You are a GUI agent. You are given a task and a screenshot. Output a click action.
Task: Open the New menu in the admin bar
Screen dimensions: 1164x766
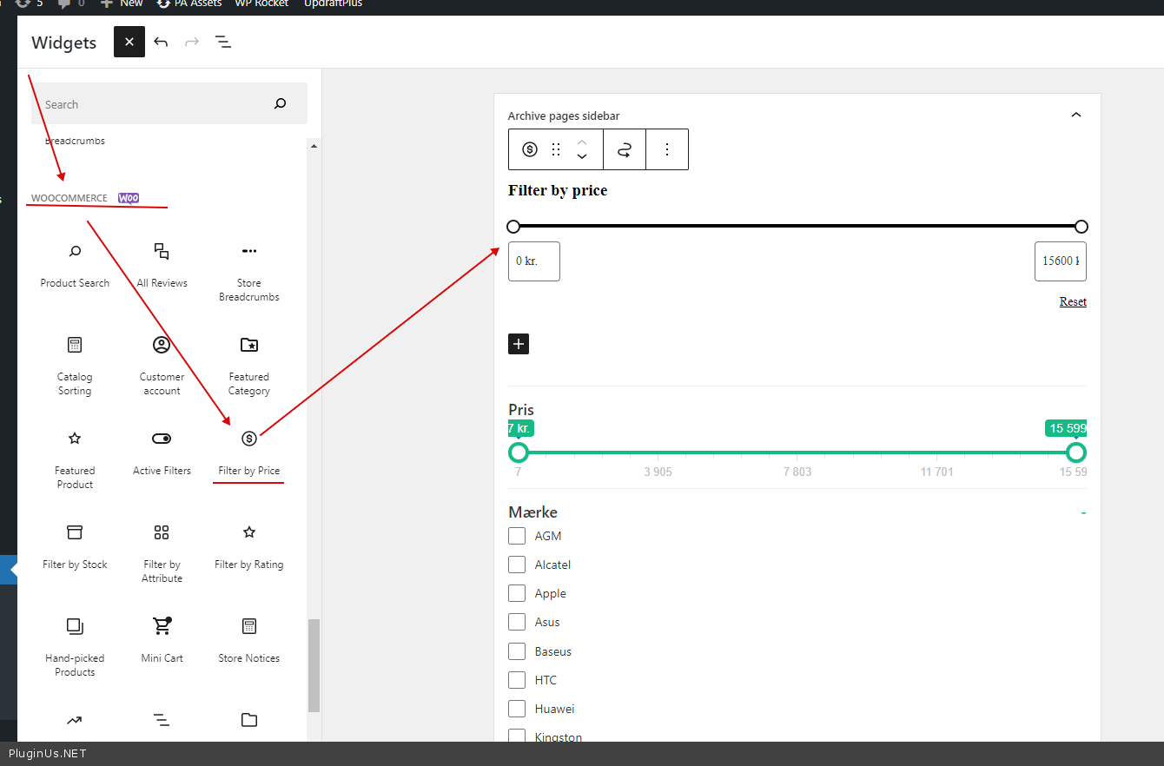pyautogui.click(x=122, y=3)
